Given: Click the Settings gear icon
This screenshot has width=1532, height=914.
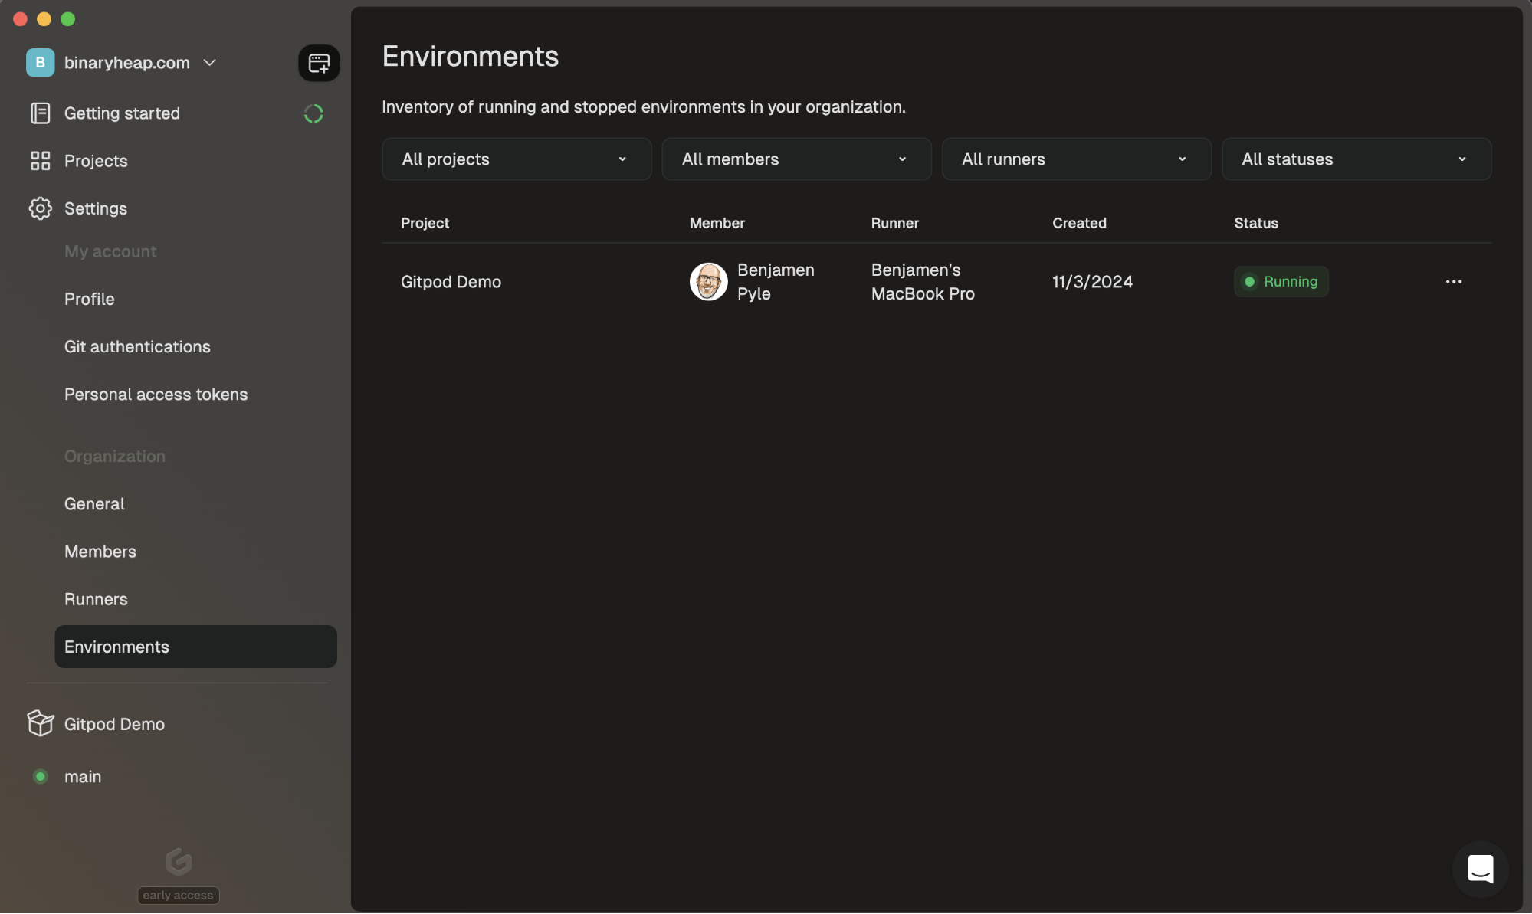Looking at the screenshot, I should click(40, 208).
